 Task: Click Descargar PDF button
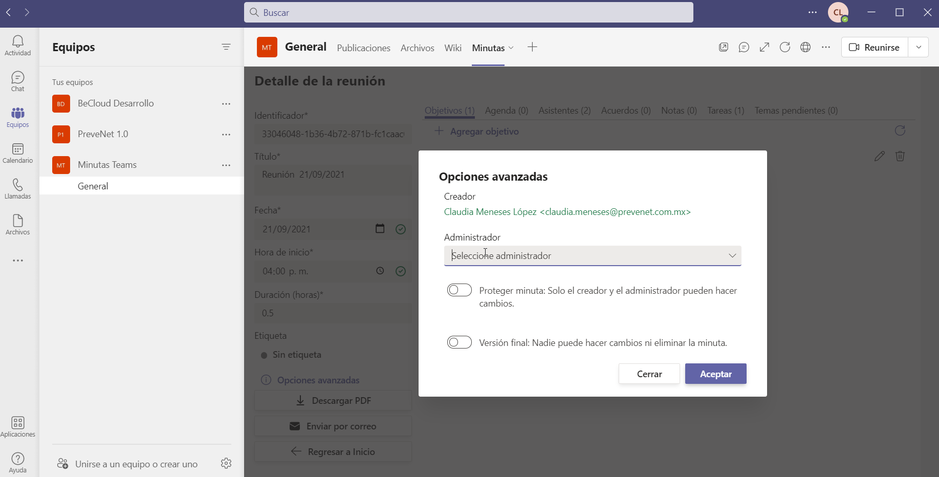333,400
